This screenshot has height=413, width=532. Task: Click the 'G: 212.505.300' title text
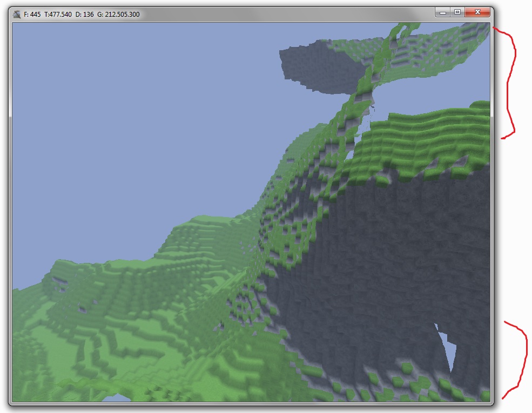[x=118, y=15]
